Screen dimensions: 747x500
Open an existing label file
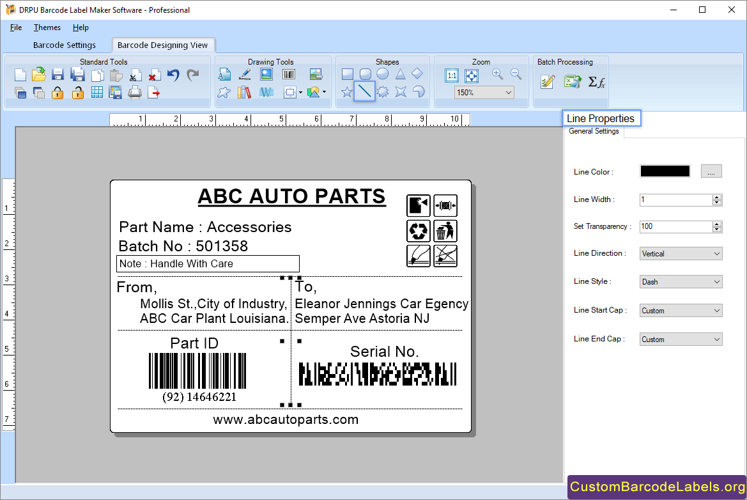[x=38, y=74]
